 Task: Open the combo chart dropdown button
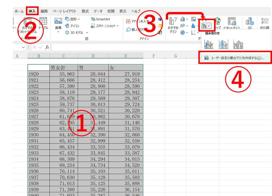[206, 26]
